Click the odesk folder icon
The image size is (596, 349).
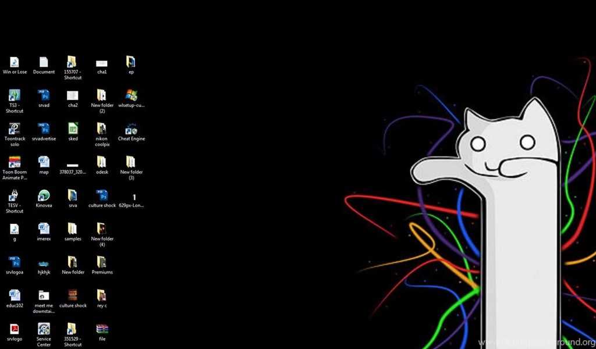pos(102,162)
